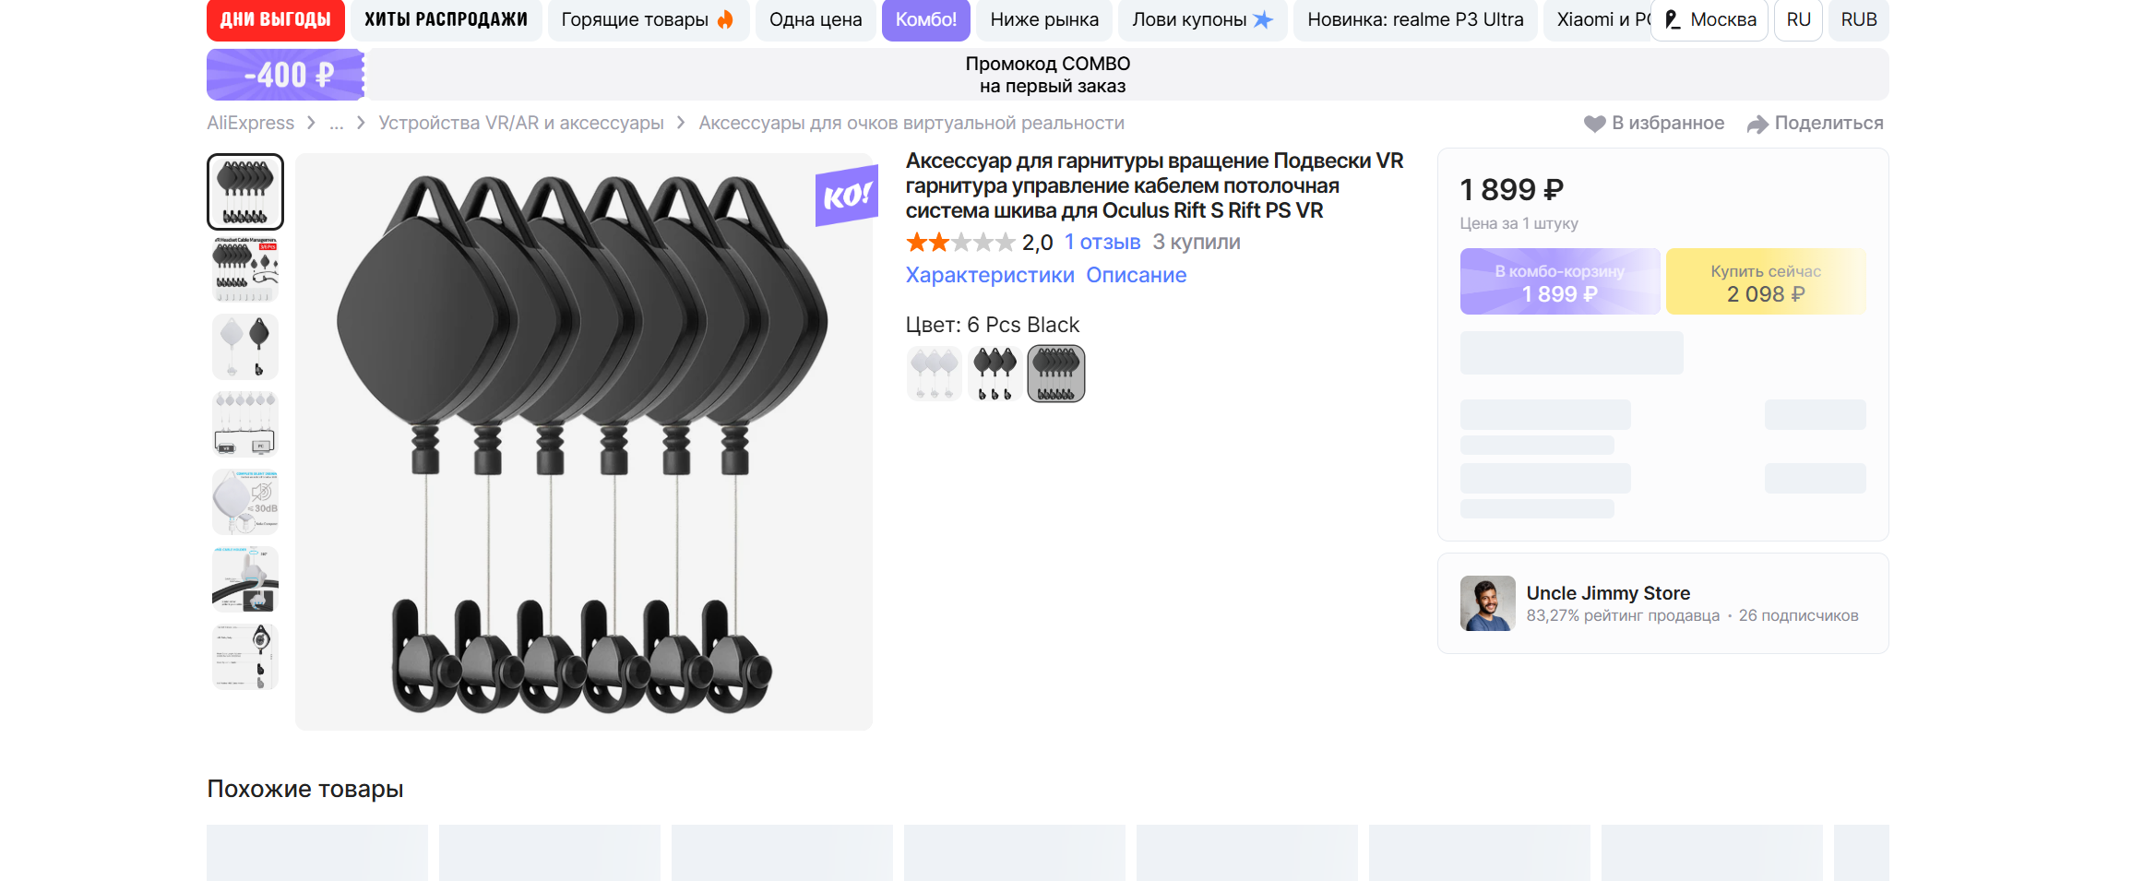The image size is (2156, 881).
Task: Click the flame icon on Горящие товары
Action: click(x=726, y=19)
